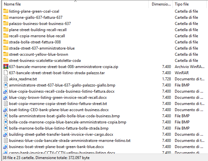Select the palazzo-business-boat-business-637 folder
Screen dimensions: 208x161
pos(40,24)
